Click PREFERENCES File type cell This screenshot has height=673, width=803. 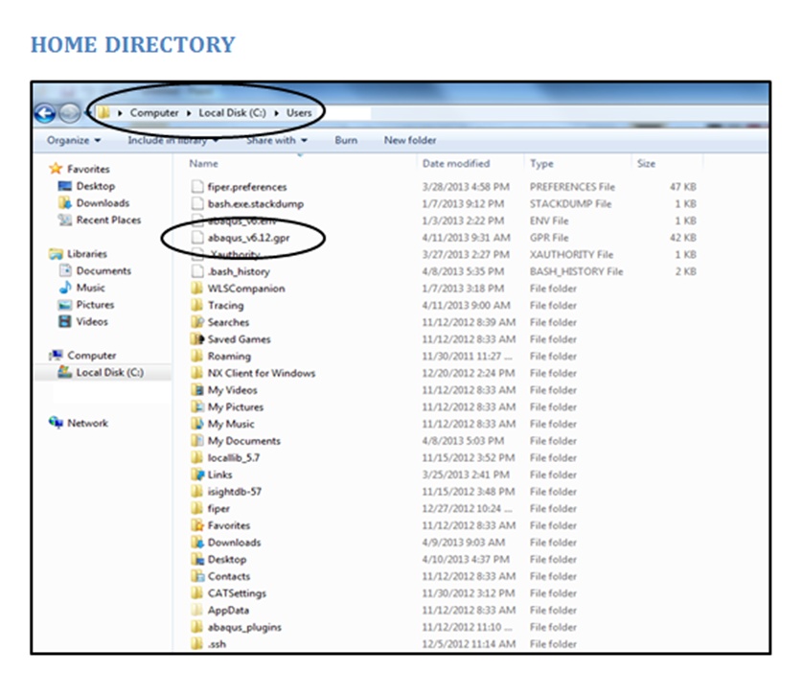coord(572,186)
